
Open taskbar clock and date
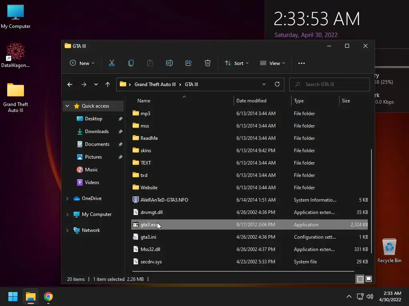390,296
